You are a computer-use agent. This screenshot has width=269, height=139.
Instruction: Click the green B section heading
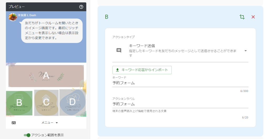[107, 17]
